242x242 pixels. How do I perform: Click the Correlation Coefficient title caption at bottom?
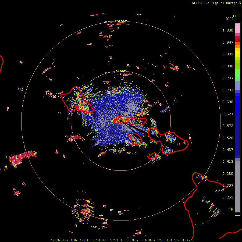(x=122, y=240)
